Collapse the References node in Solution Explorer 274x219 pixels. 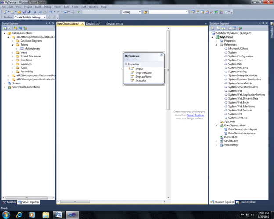click(216, 45)
